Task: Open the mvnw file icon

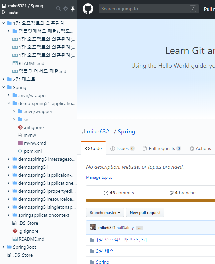Action: (x=20, y=135)
